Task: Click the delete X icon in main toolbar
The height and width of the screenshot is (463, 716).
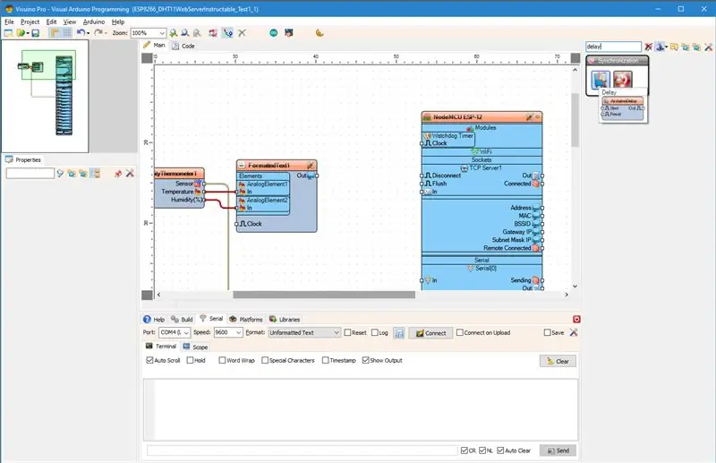Action: [242, 33]
